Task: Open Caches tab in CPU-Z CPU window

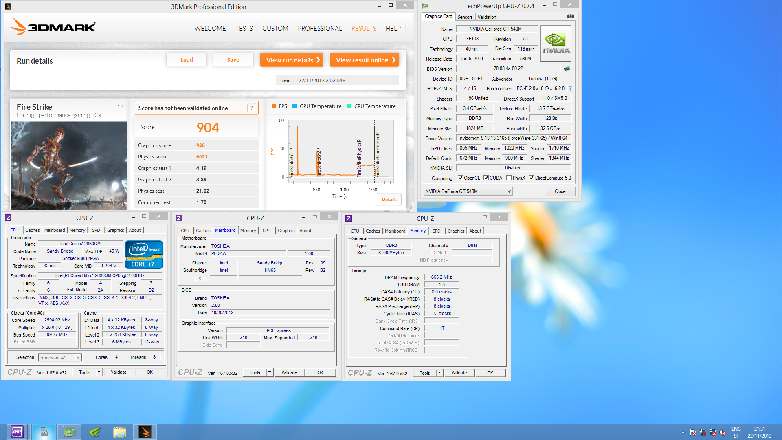Action: pos(33,230)
